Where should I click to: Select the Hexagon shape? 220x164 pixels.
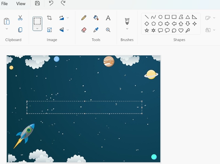tap(160, 24)
